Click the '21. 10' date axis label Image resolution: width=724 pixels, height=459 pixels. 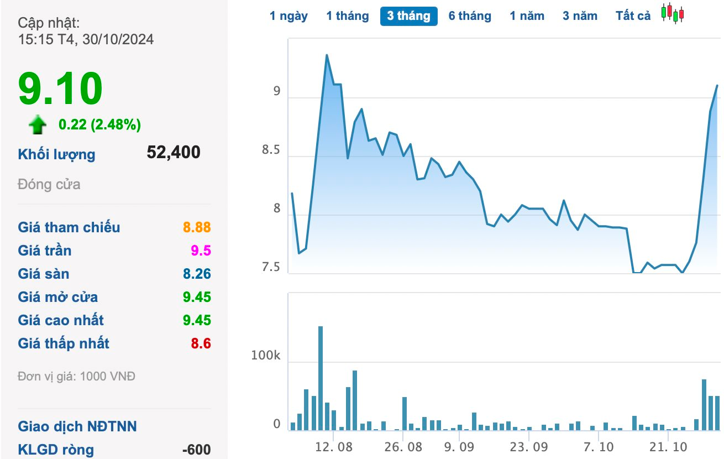[669, 446]
